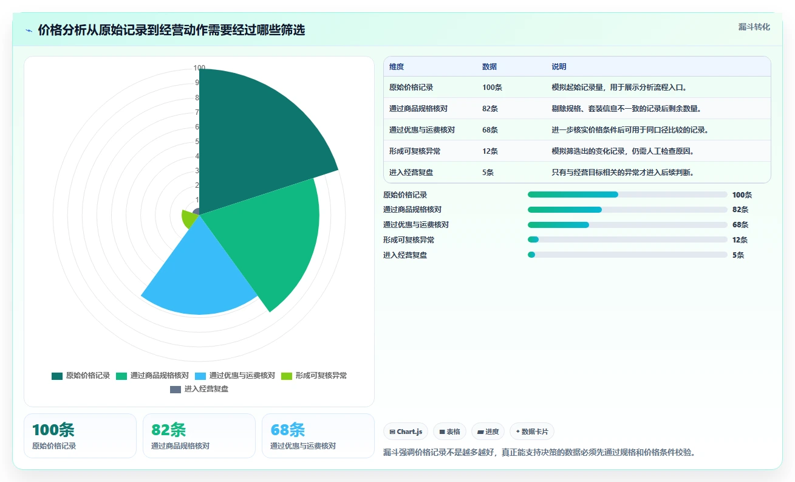795x482 pixels.
Task: Toggle 原始价格记录 legend color swatch
Action: [57, 376]
